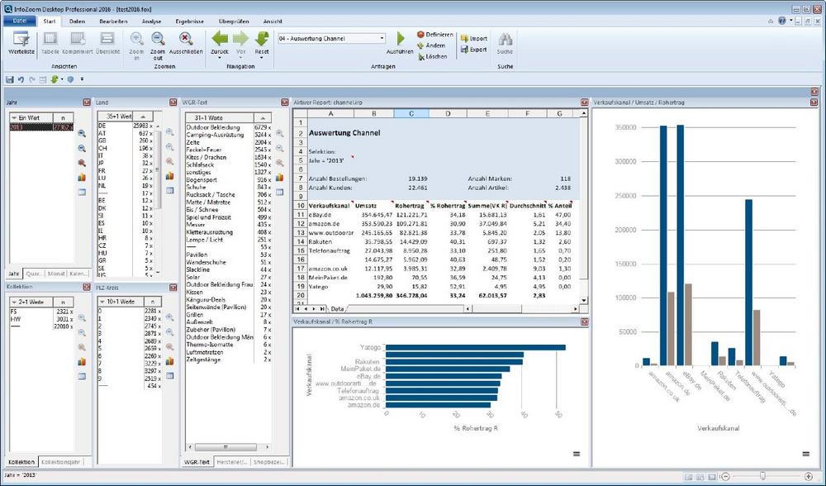Click the chart icon in PLZ-Kreis panel
826x486 pixels.
(x=169, y=361)
